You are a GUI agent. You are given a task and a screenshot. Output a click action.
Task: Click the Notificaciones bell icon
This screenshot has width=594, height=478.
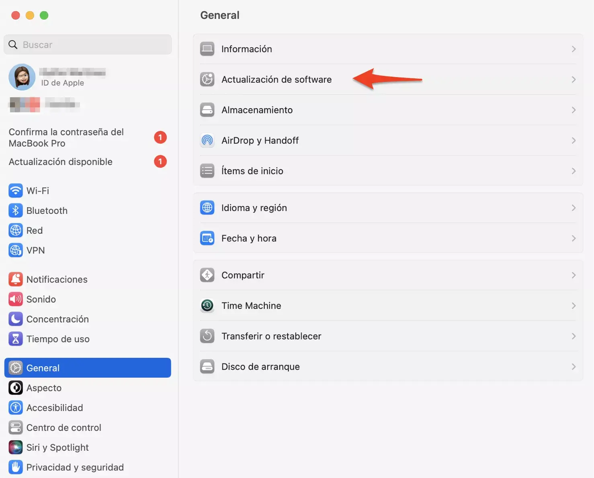tap(16, 279)
